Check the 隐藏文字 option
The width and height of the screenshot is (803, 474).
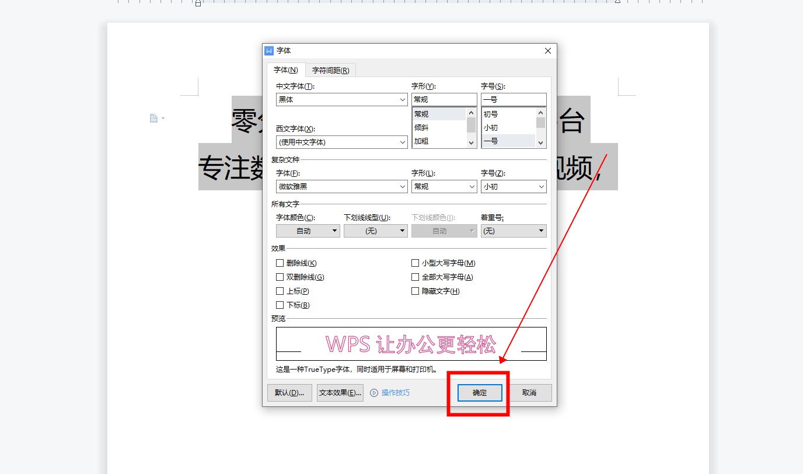416,291
